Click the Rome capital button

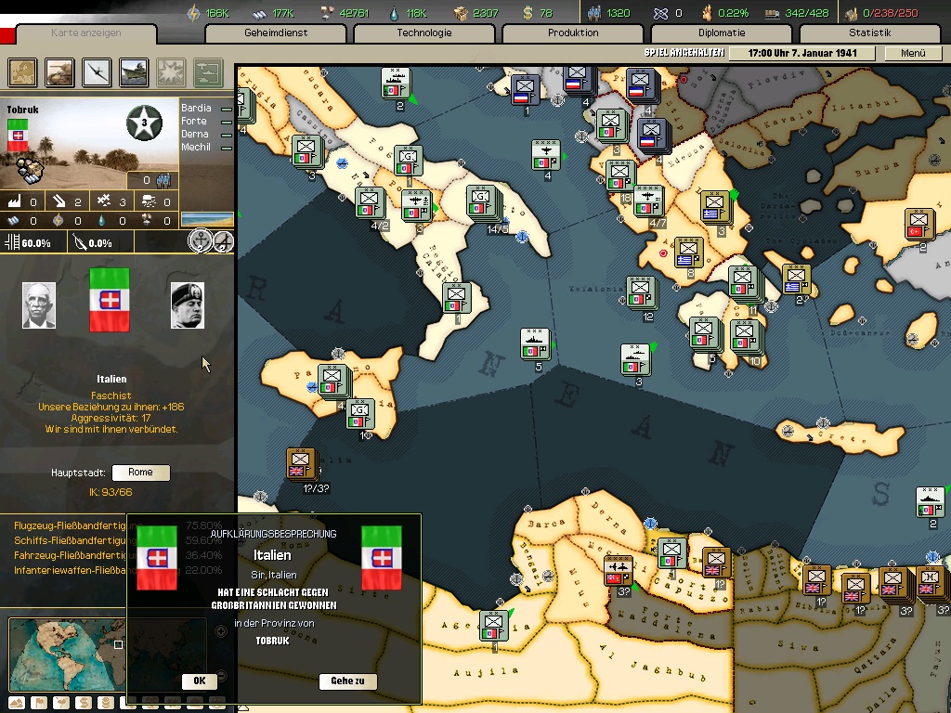(140, 473)
